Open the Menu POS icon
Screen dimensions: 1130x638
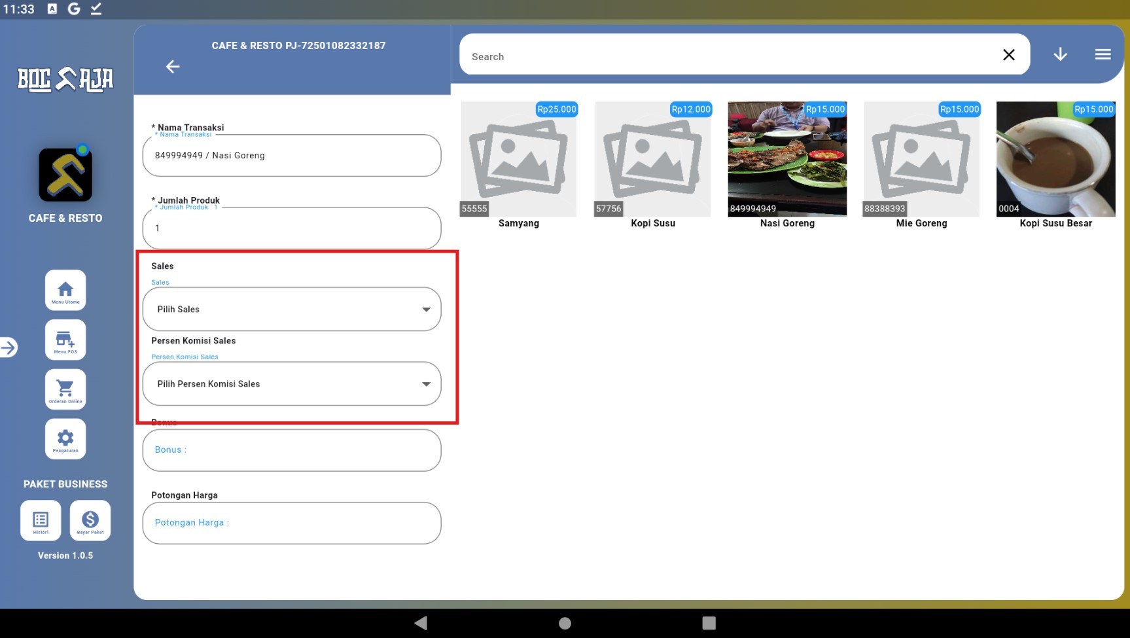65,340
